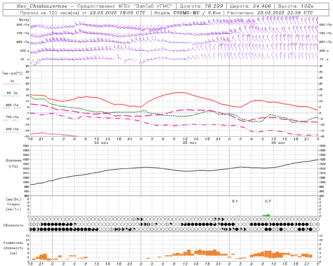Click the 'Ветер' wind panel label
This screenshot has width=333, height=266.
click(x=24, y=20)
